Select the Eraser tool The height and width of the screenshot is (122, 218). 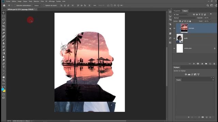click(x=4, y=50)
